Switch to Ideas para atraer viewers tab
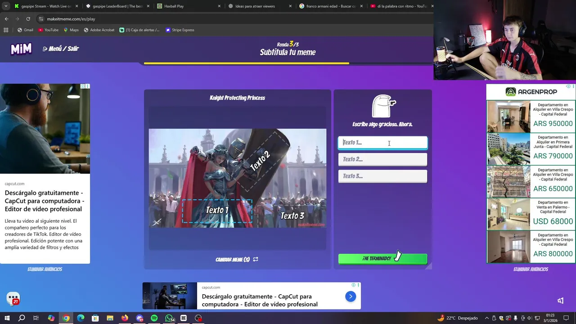The image size is (576, 324). click(260, 6)
